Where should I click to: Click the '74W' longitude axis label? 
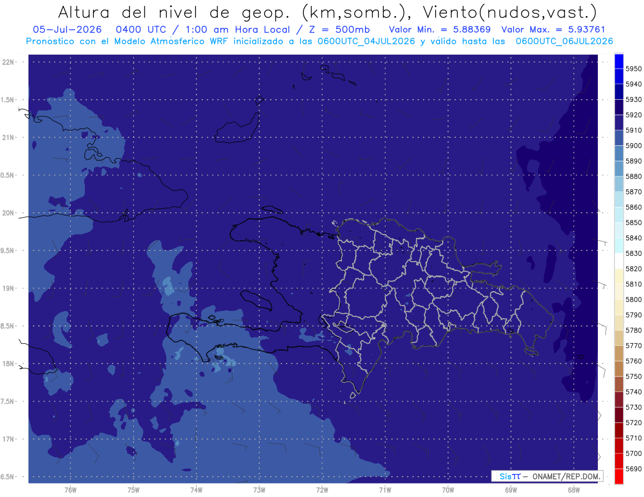[x=196, y=489]
